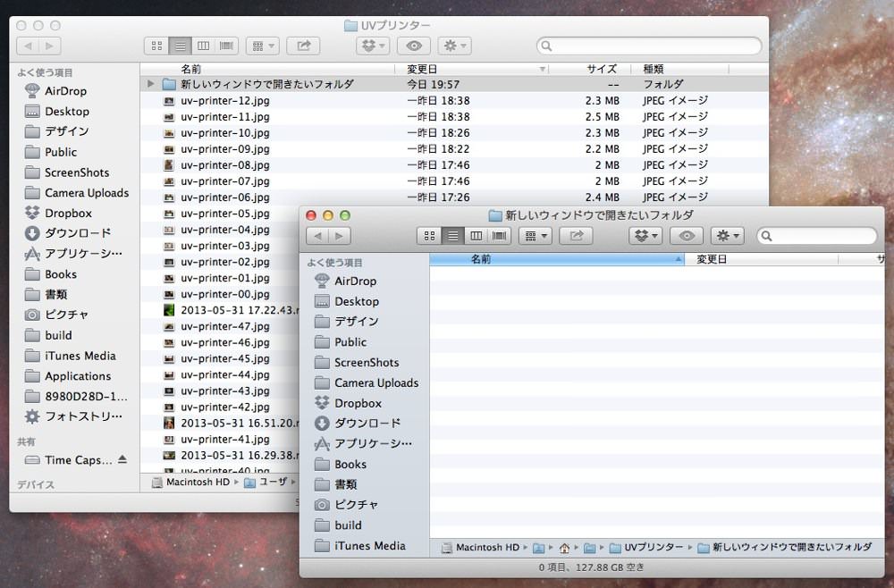Switch UVプリンター window to icon view

[x=156, y=46]
